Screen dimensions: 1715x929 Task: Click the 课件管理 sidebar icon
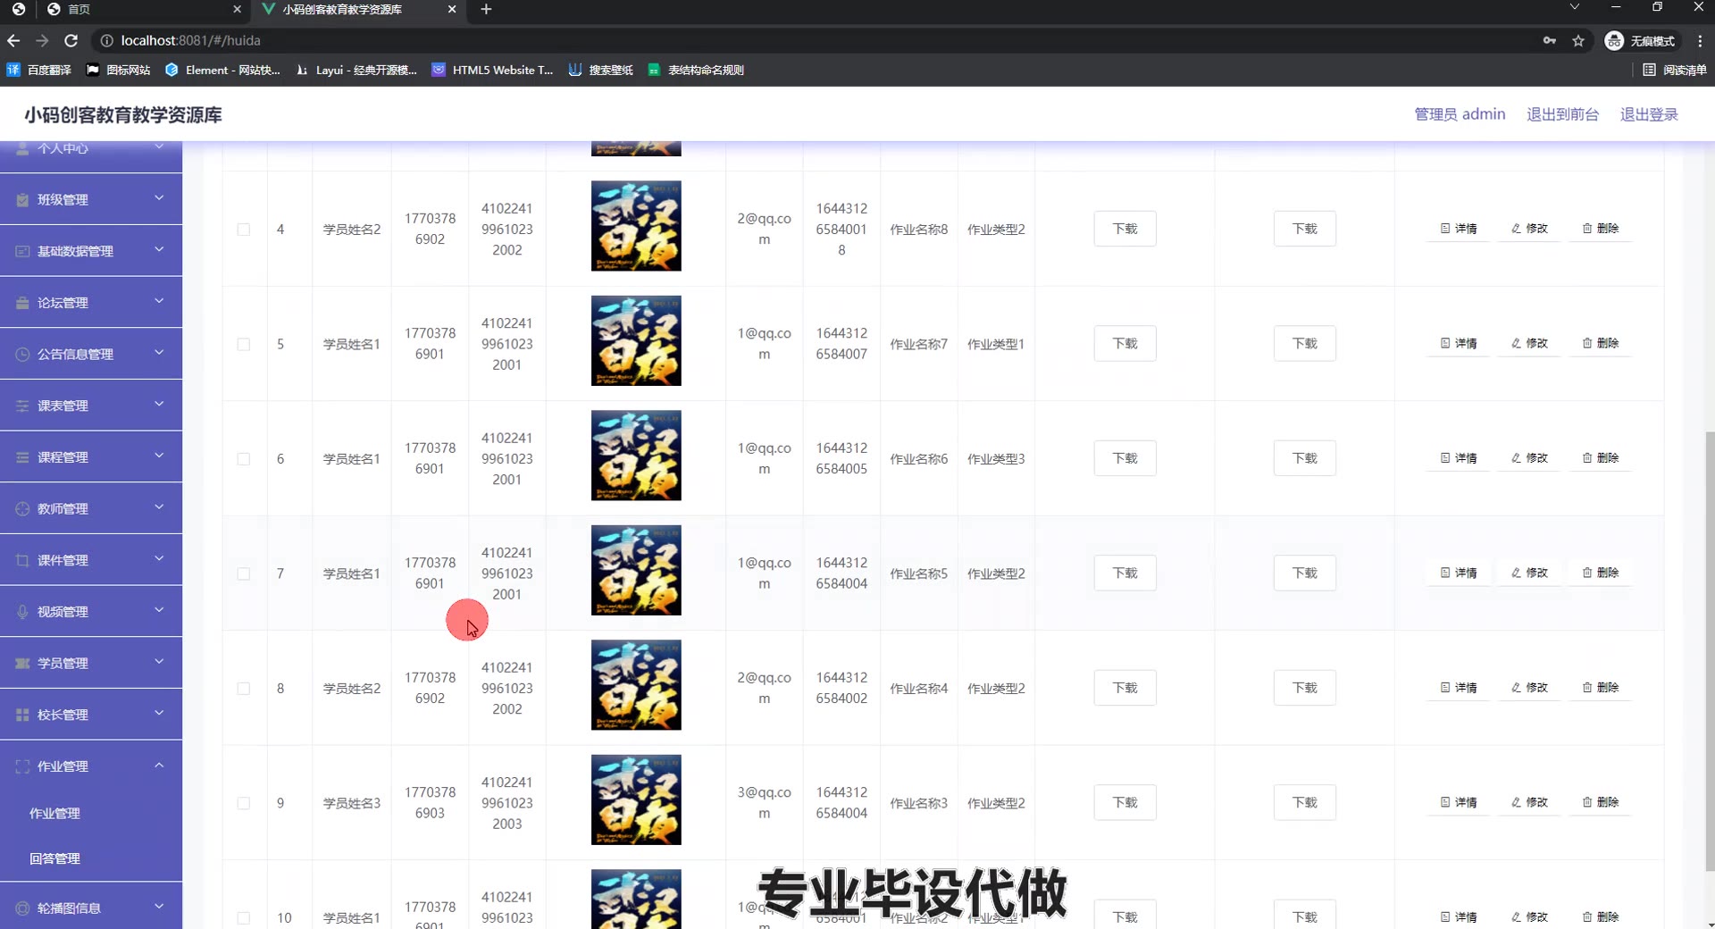22,561
